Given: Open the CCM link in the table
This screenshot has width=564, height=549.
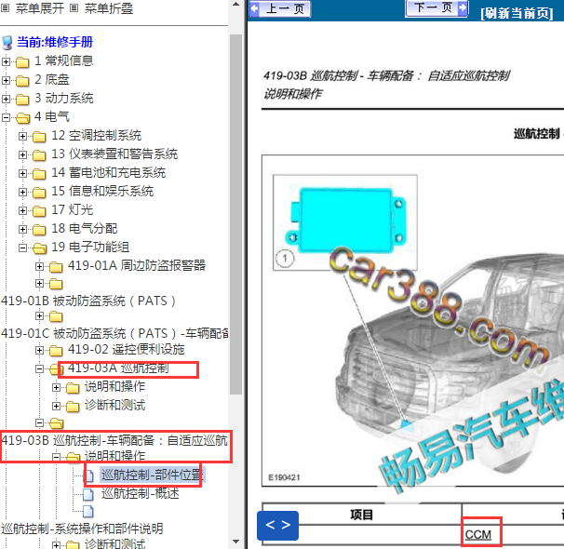Looking at the screenshot, I should click(x=478, y=534).
